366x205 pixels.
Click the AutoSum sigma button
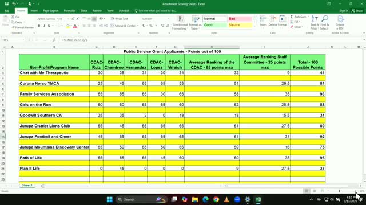[299, 17]
